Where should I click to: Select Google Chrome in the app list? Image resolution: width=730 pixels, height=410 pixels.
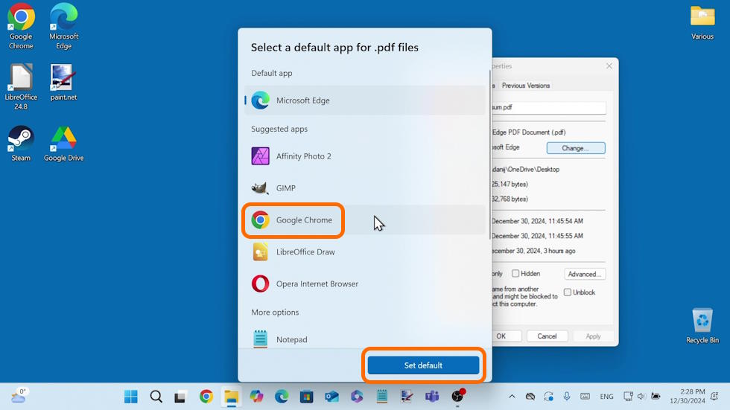364,220
